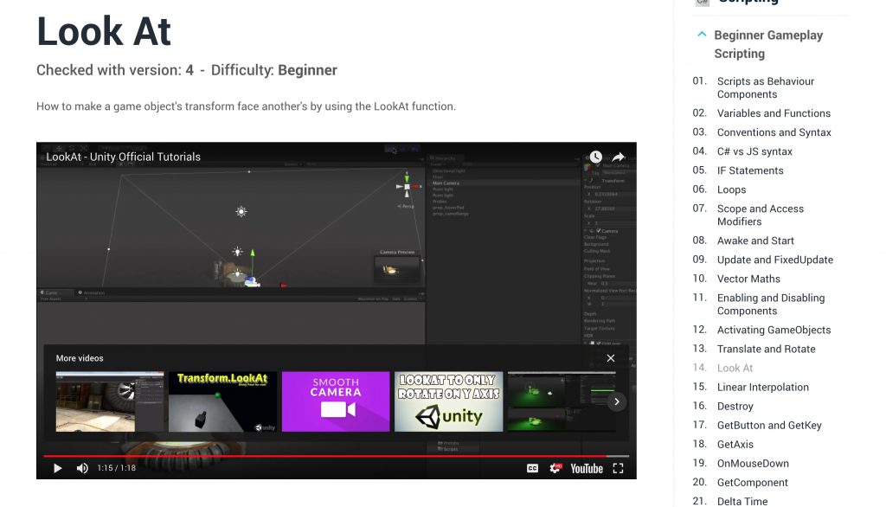Viewport: 886px width, 507px height.
Task: Open Conventions and Syntax lesson
Action: coord(774,132)
